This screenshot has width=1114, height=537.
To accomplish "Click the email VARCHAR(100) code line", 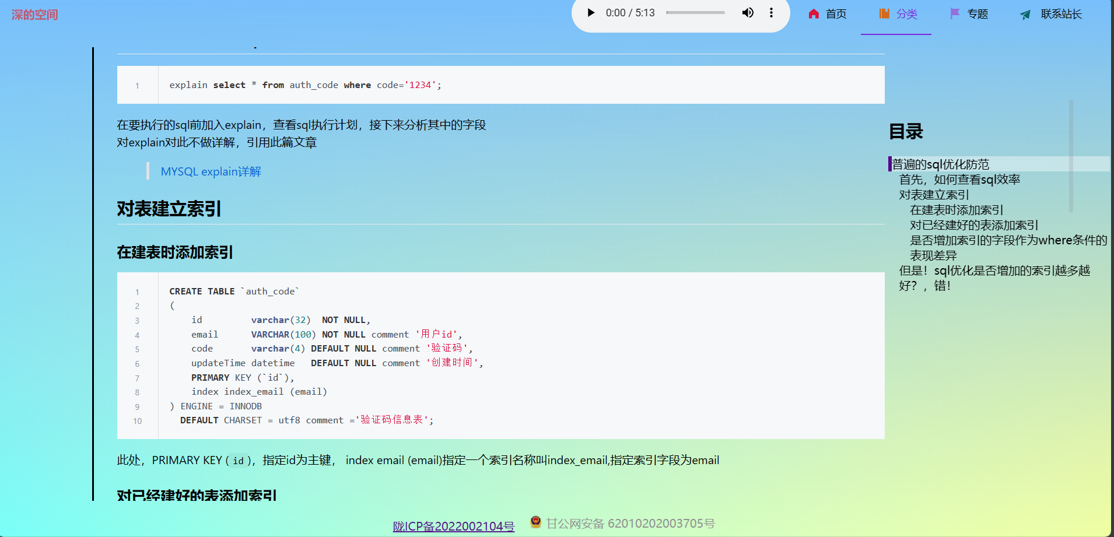I will pyautogui.click(x=327, y=335).
